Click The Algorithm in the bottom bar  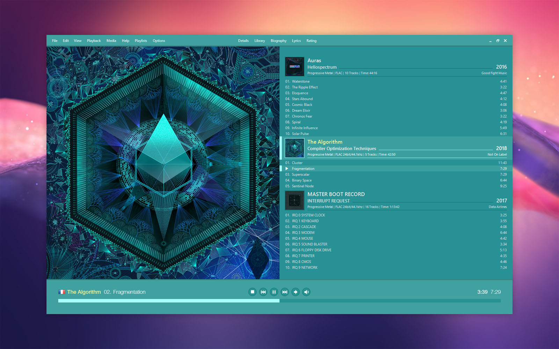(84, 292)
